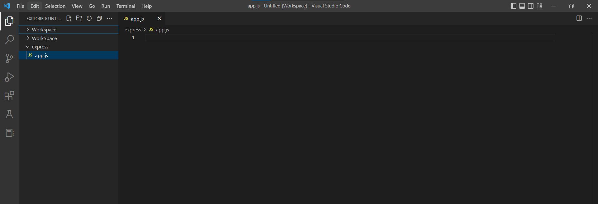The image size is (598, 204).
Task: Open the Edit menu
Action: coord(35,6)
